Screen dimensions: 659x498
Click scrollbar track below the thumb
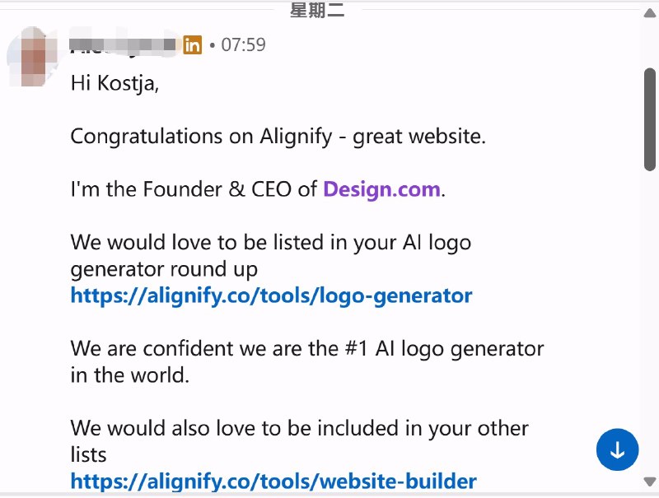point(650,329)
